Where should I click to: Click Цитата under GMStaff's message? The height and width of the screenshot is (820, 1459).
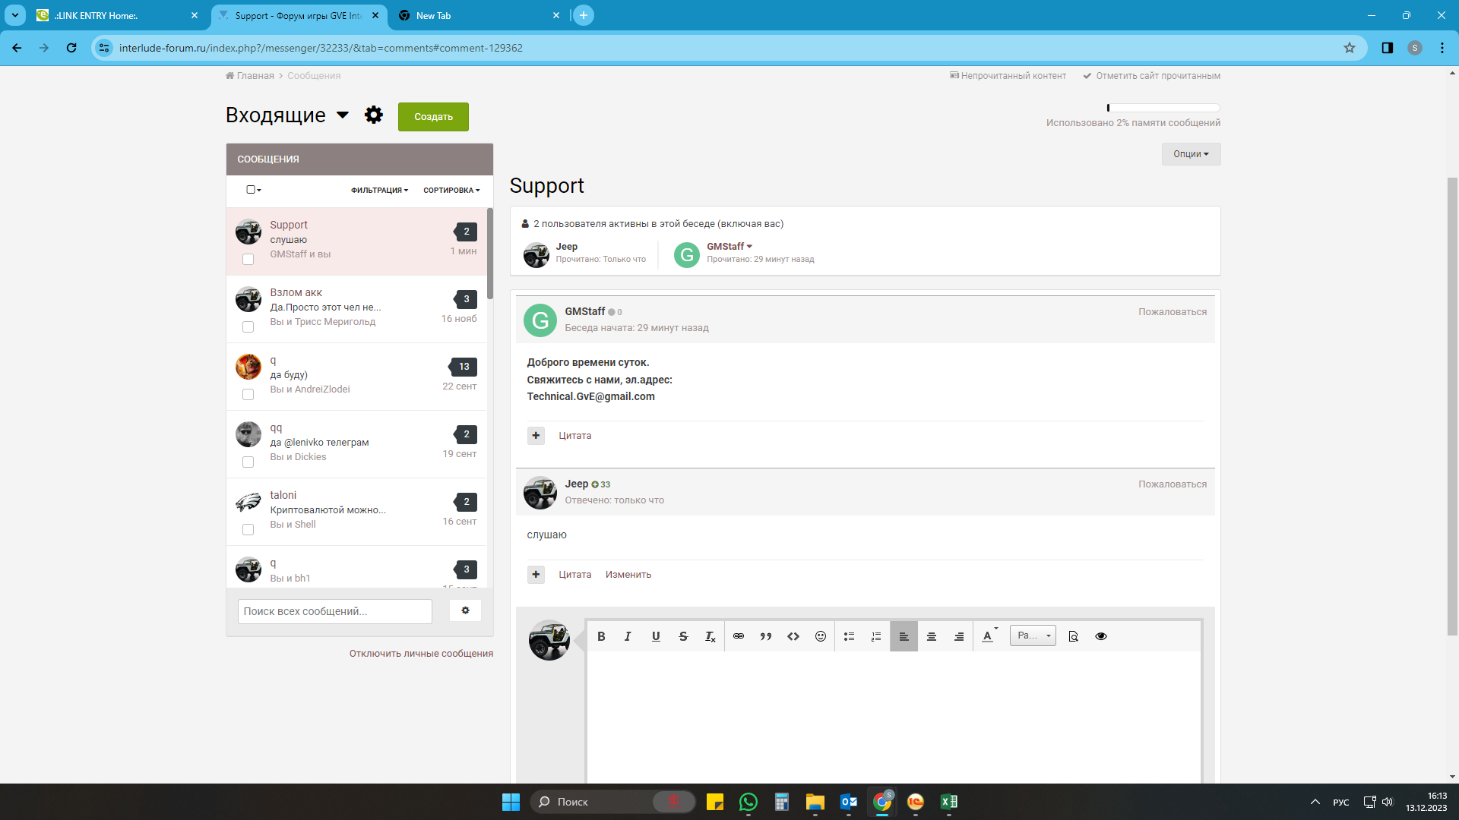coord(575,436)
